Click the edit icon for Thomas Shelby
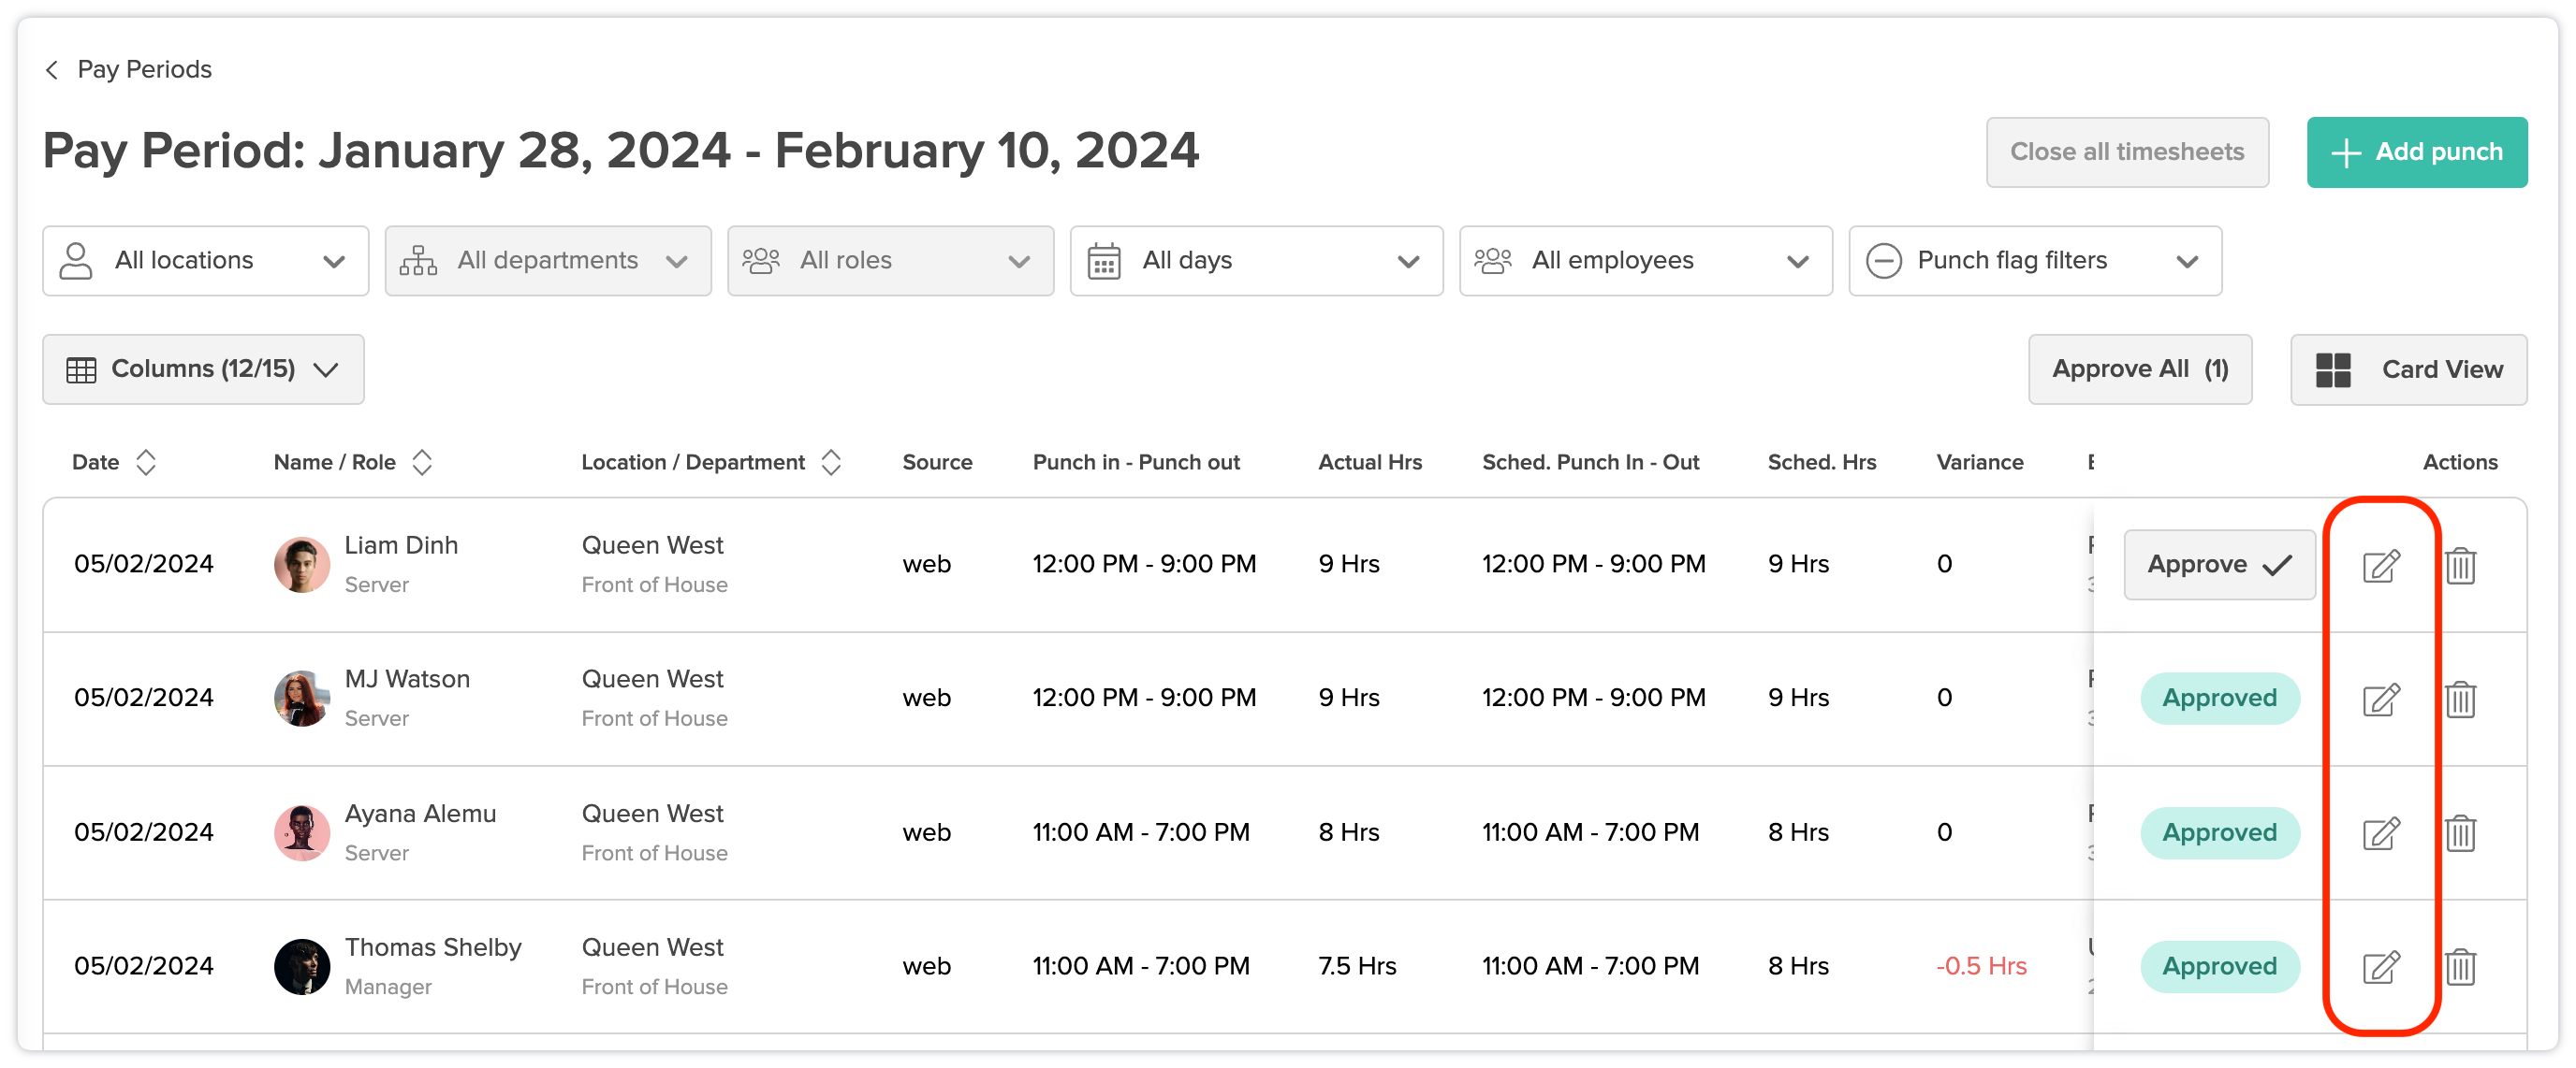 [2380, 967]
